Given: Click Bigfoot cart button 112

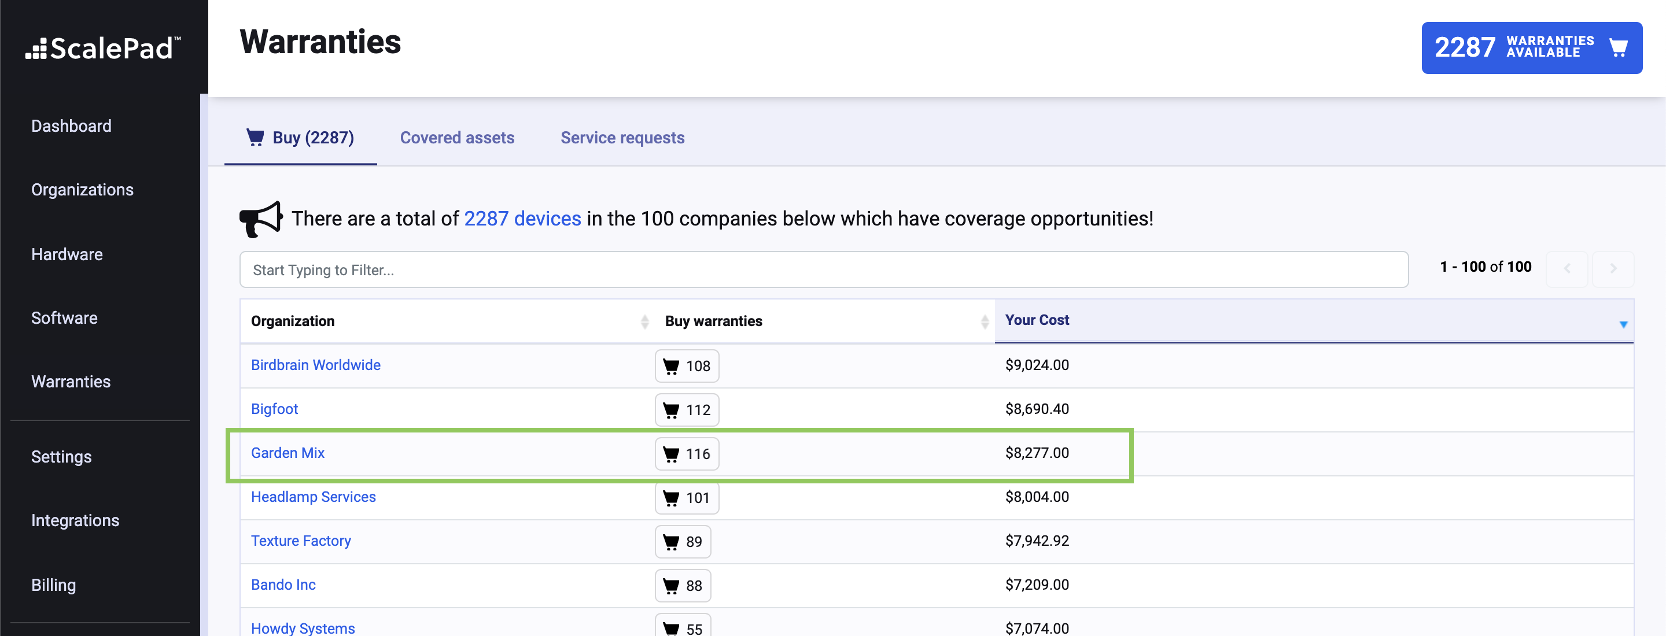Looking at the screenshot, I should tap(686, 410).
